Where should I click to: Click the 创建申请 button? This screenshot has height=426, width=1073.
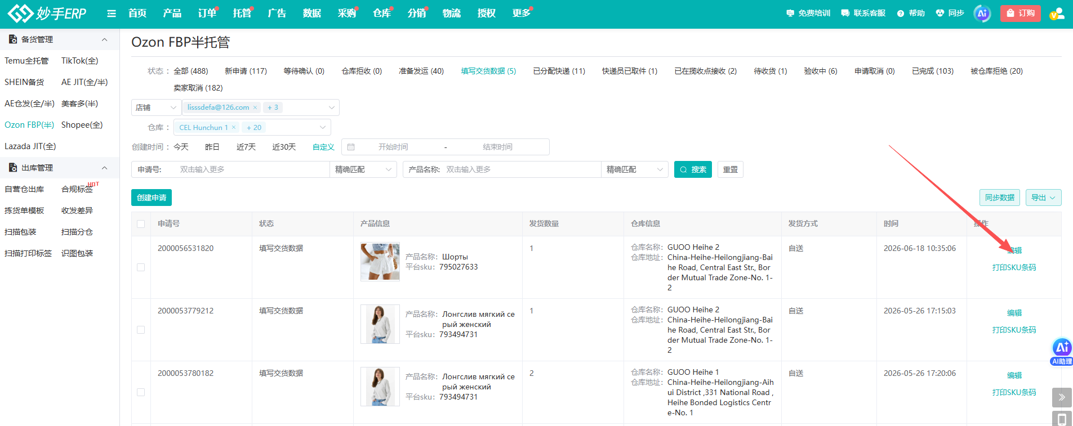pos(152,198)
